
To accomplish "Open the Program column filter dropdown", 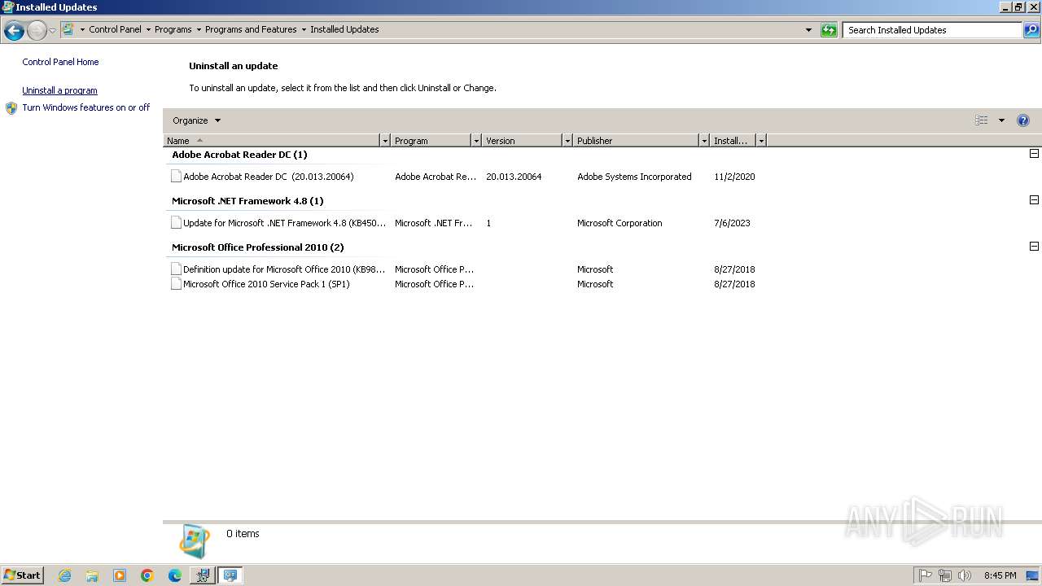I will (476, 141).
